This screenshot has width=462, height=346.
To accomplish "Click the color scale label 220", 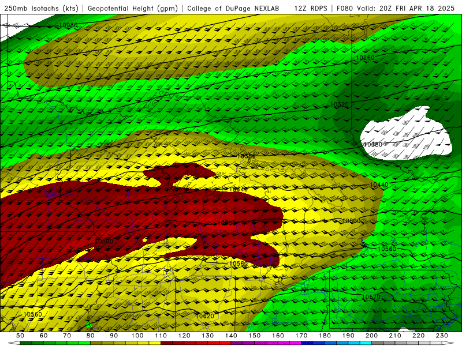I will (x=419, y=336).
